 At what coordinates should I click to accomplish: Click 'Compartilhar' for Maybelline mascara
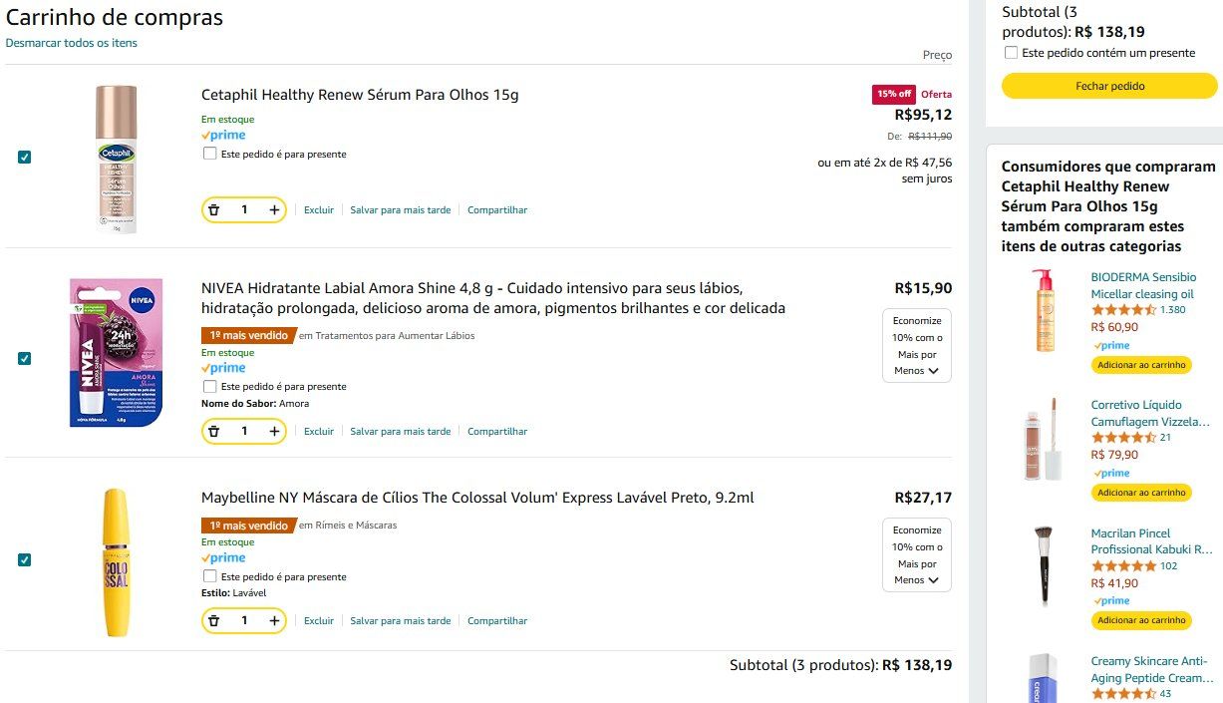coord(497,621)
